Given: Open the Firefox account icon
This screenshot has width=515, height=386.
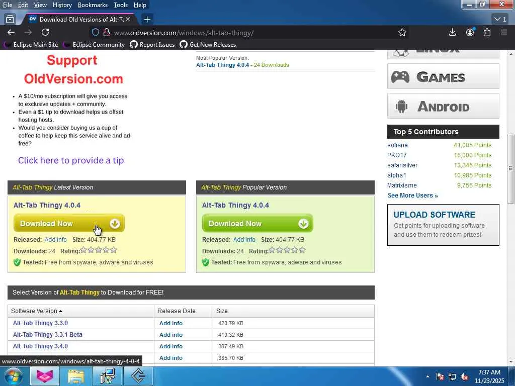Looking at the screenshot, I should [x=470, y=32].
